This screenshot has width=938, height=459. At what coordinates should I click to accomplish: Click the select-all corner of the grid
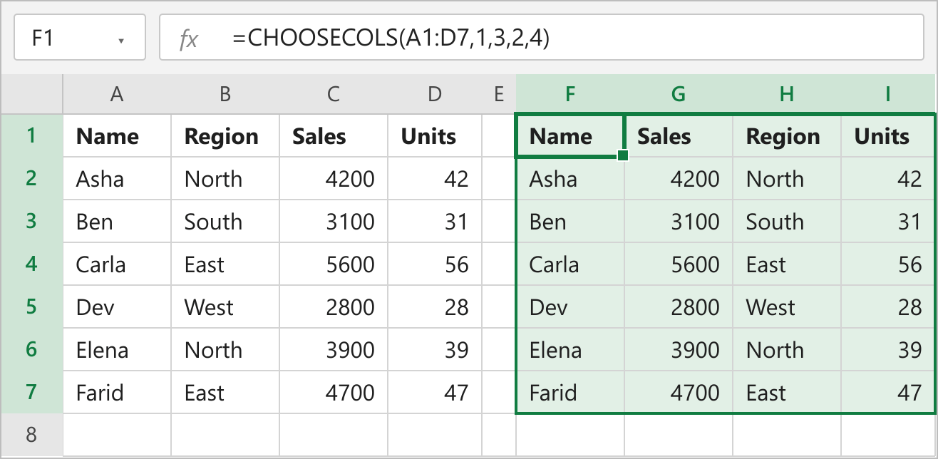31,93
